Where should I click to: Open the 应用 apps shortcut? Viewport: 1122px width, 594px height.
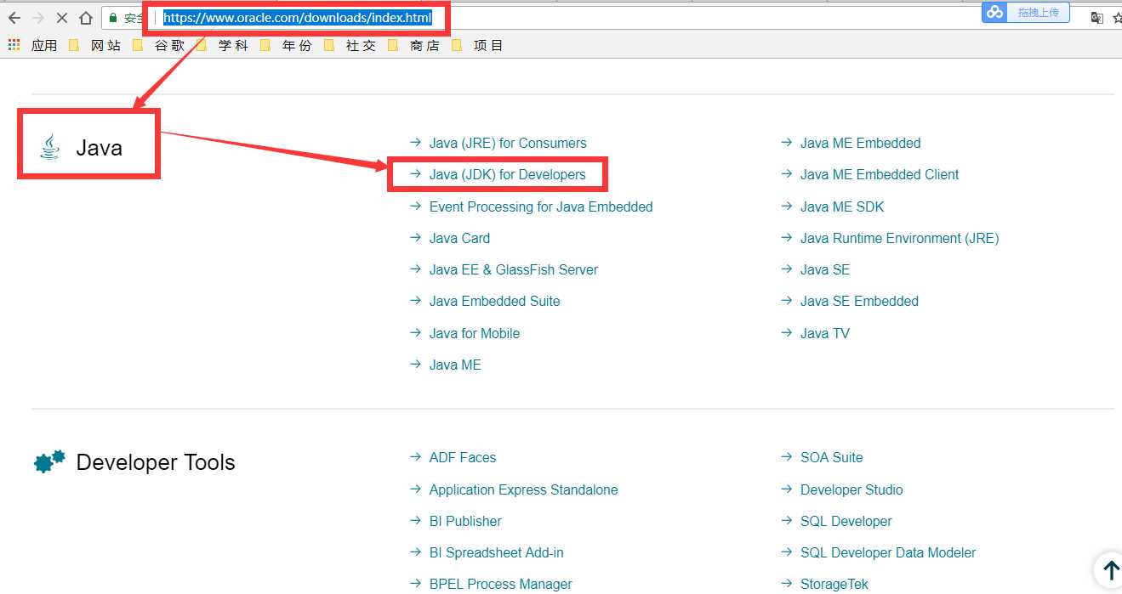(x=32, y=45)
